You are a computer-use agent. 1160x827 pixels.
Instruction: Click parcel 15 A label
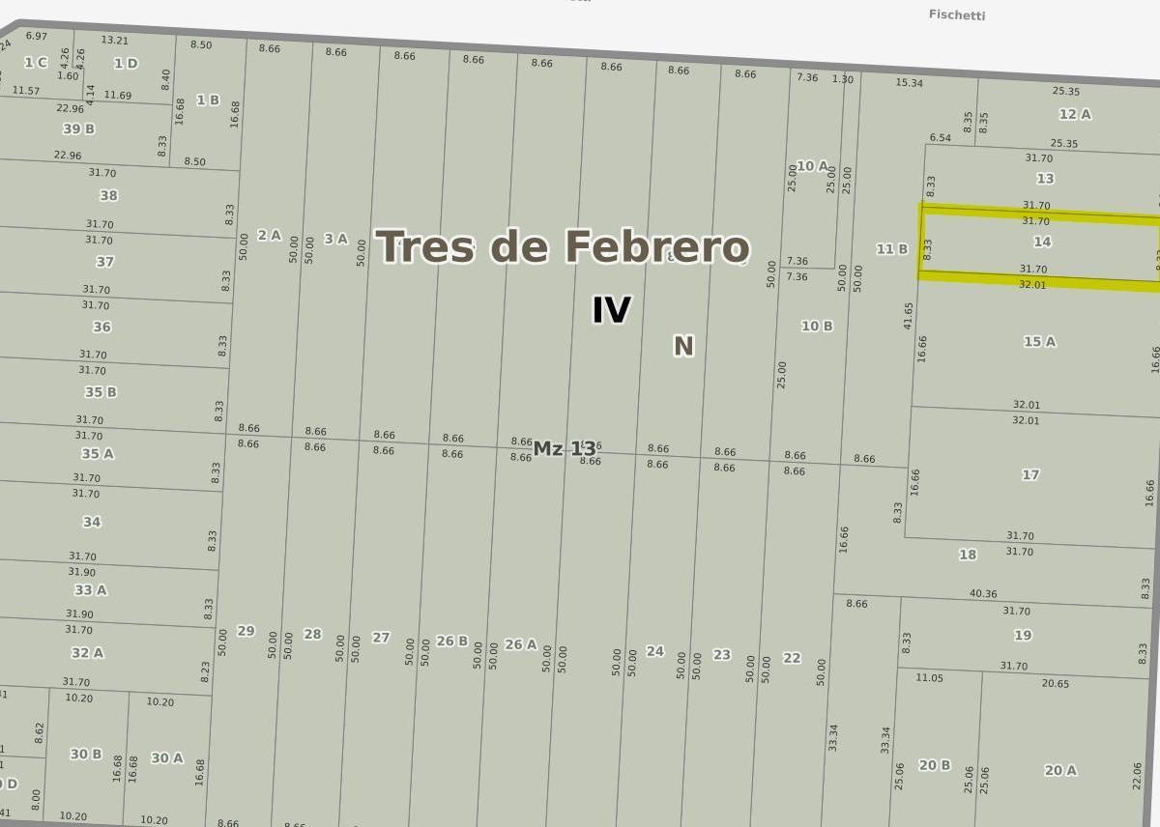point(1039,341)
